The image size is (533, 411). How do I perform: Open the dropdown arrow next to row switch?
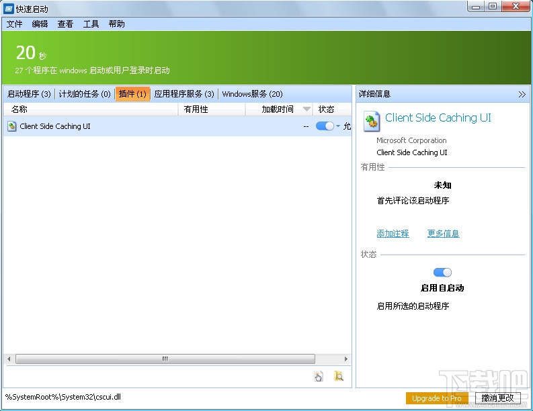click(338, 126)
